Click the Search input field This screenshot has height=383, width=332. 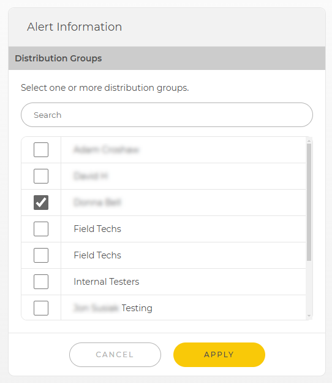coord(167,115)
